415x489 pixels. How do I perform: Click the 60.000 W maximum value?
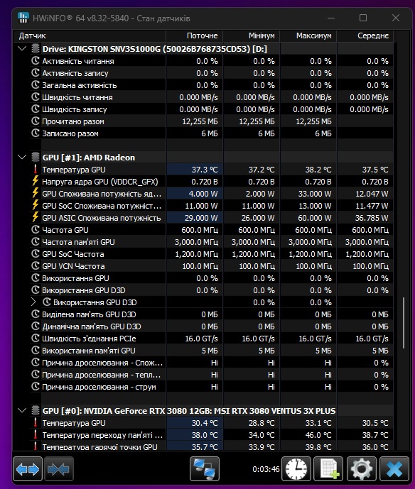(x=315, y=218)
